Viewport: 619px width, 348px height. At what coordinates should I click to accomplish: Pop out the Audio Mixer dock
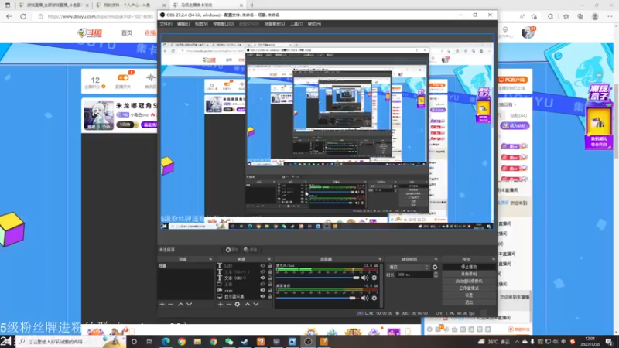pyautogui.click(x=380, y=259)
